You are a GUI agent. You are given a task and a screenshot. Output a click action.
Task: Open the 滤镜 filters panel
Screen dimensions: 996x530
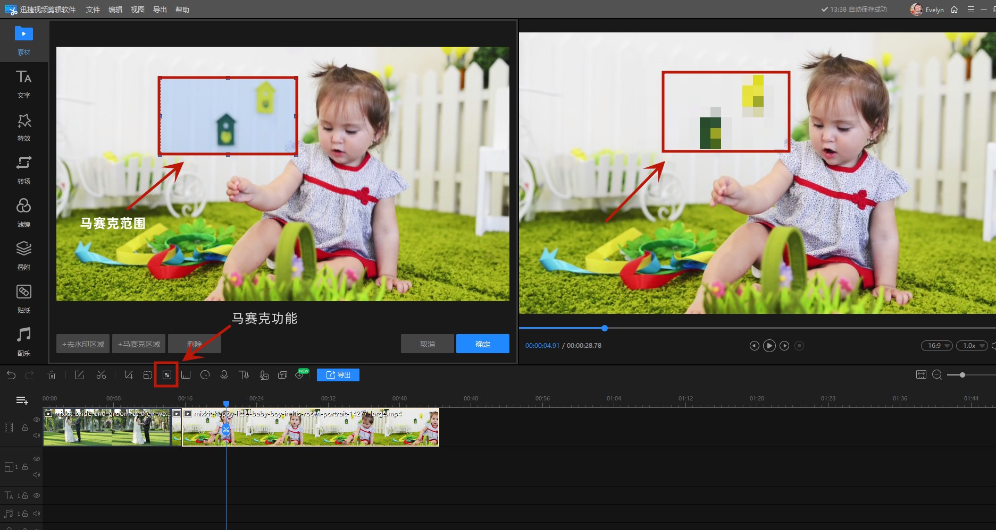[24, 211]
